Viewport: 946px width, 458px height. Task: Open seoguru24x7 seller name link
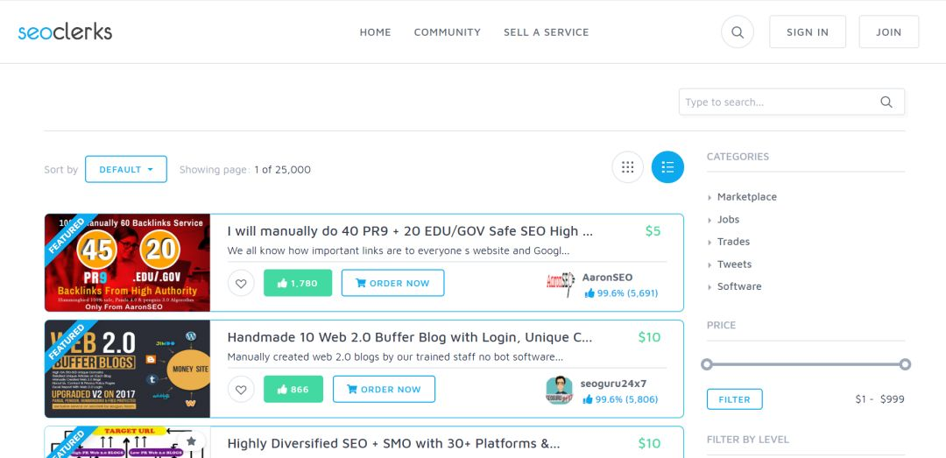pyautogui.click(x=613, y=384)
